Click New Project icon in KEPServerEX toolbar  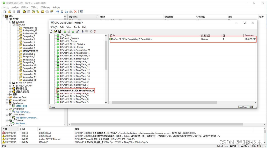click(5, 12)
